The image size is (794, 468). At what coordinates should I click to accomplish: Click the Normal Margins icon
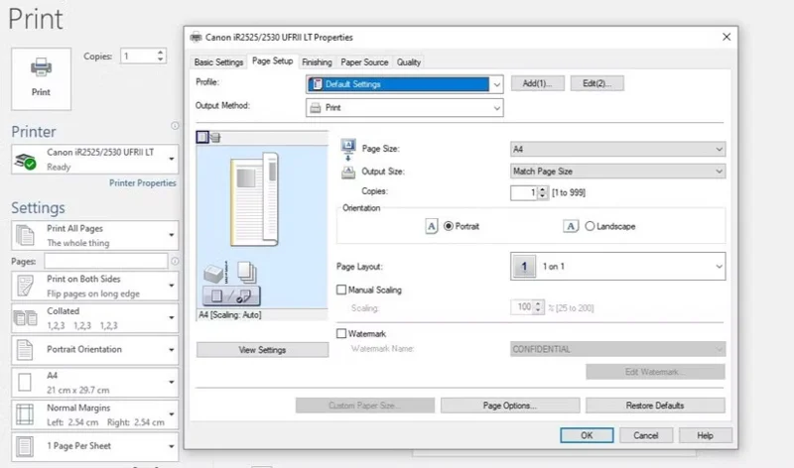(x=25, y=414)
